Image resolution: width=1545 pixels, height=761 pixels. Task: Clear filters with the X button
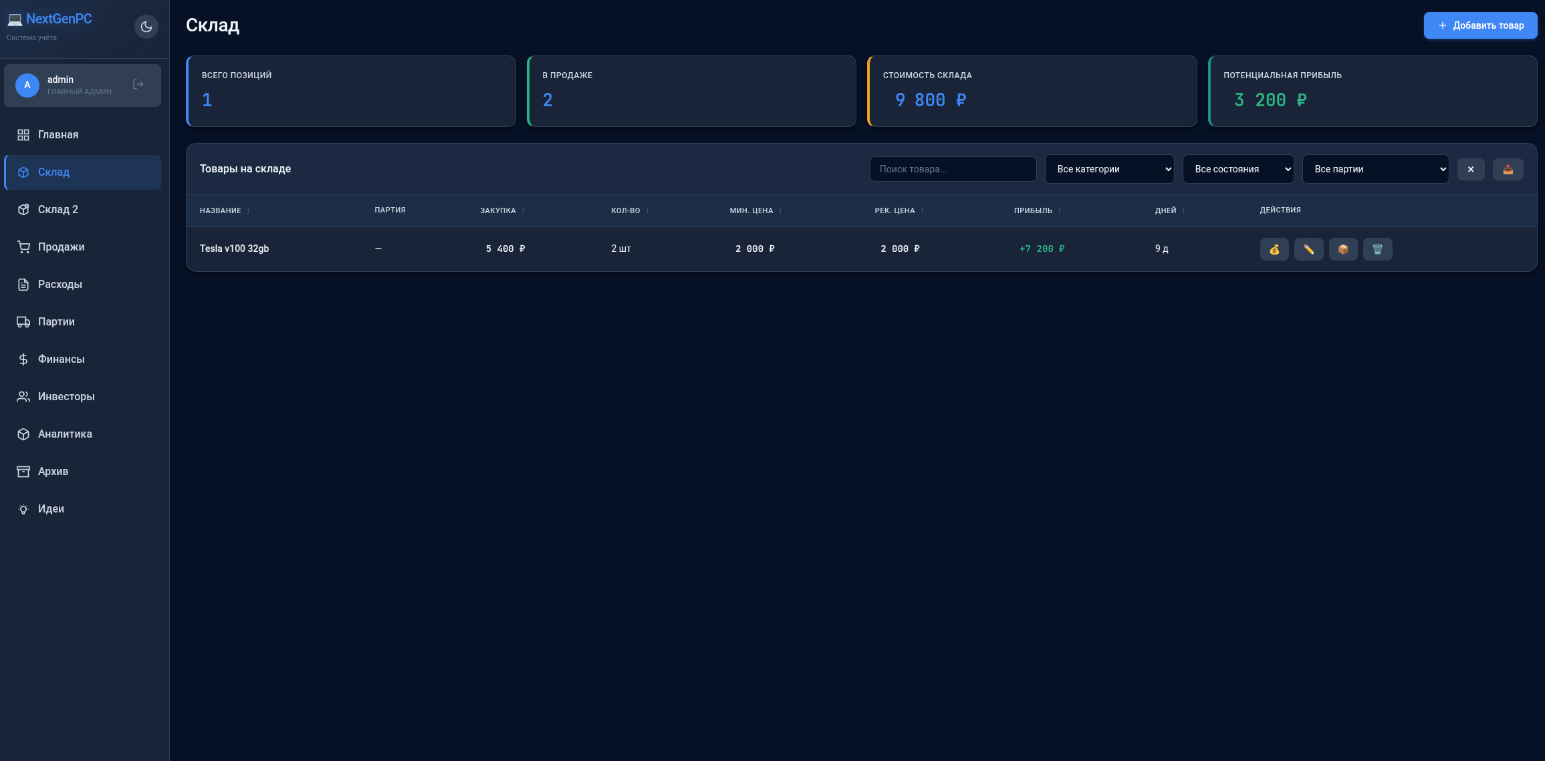pyautogui.click(x=1471, y=169)
